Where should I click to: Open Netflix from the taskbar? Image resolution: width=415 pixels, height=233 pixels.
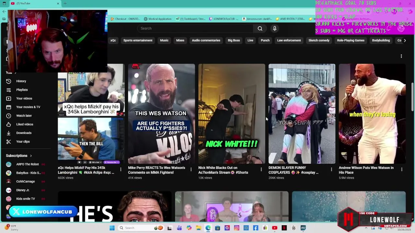point(284,228)
